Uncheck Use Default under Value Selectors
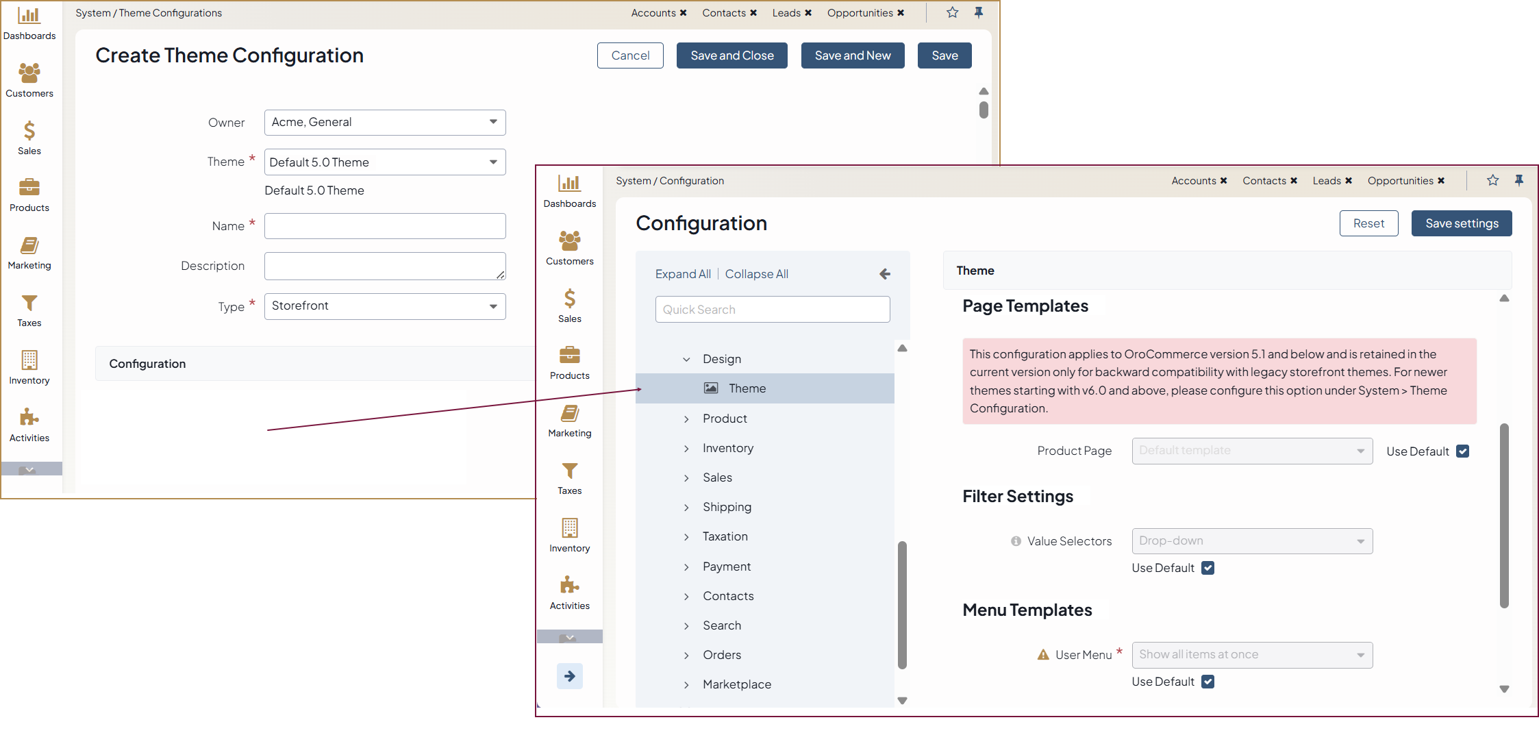1539x746 pixels. (1208, 568)
